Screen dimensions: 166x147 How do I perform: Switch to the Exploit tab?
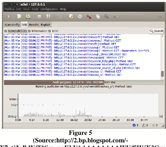pos(46,25)
